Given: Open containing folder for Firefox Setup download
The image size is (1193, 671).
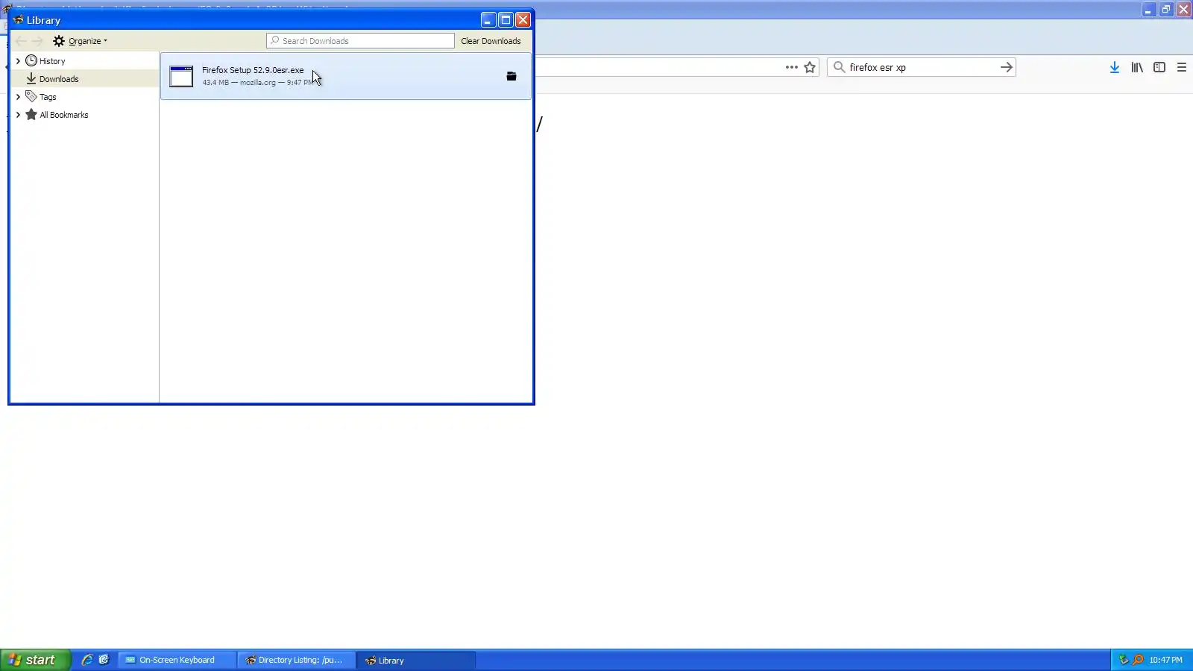Looking at the screenshot, I should [511, 76].
